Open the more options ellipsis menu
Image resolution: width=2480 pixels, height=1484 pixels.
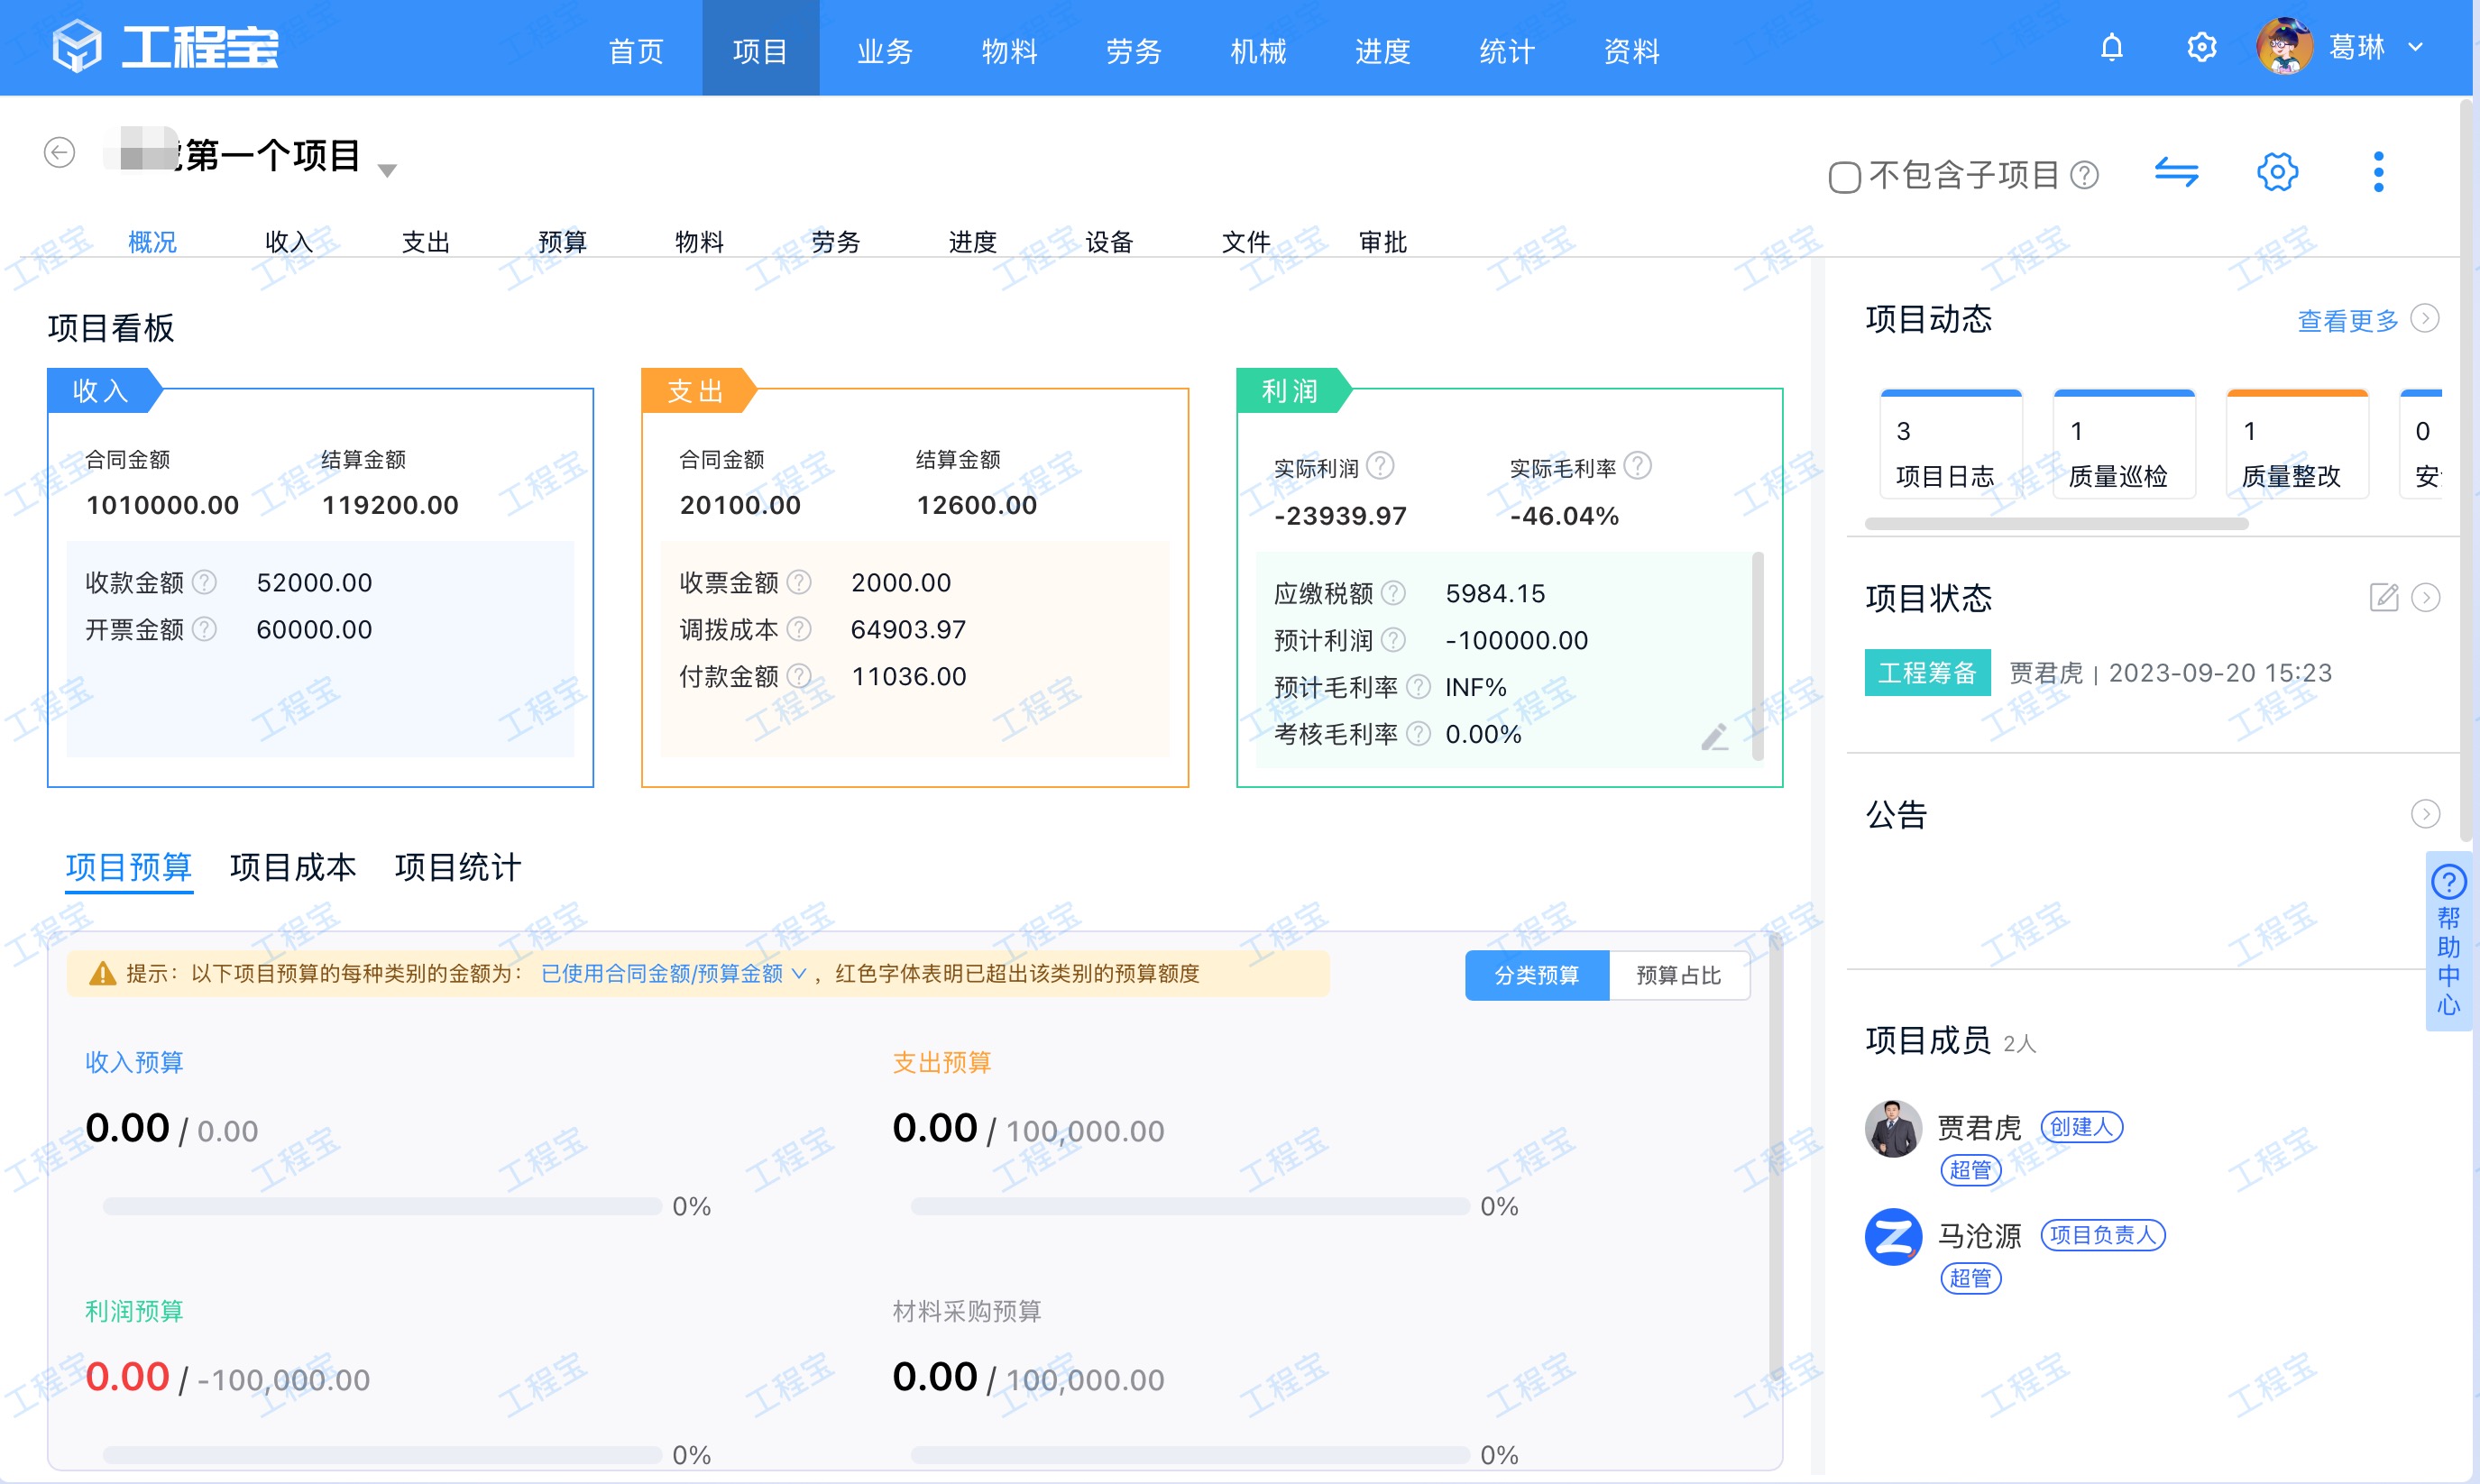pos(2378,172)
